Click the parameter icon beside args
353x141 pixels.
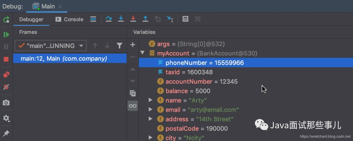pos(152,44)
